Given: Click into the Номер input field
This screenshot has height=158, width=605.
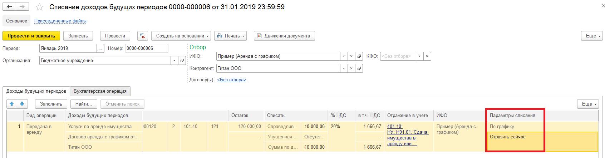Looking at the screenshot, I should click(x=146, y=48).
